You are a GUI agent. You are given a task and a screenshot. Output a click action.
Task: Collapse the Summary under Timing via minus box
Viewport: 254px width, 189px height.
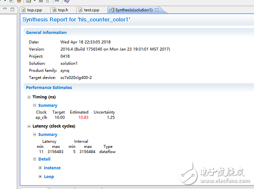click(x=35, y=105)
